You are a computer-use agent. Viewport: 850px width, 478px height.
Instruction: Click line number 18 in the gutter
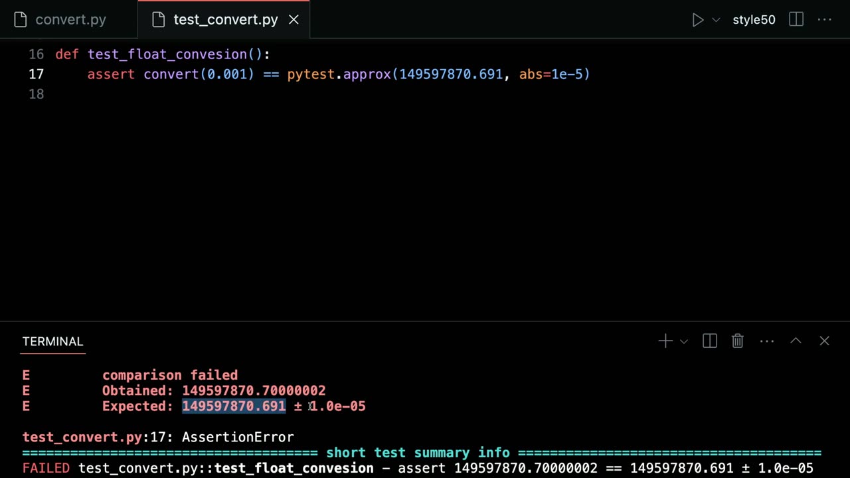click(x=36, y=94)
